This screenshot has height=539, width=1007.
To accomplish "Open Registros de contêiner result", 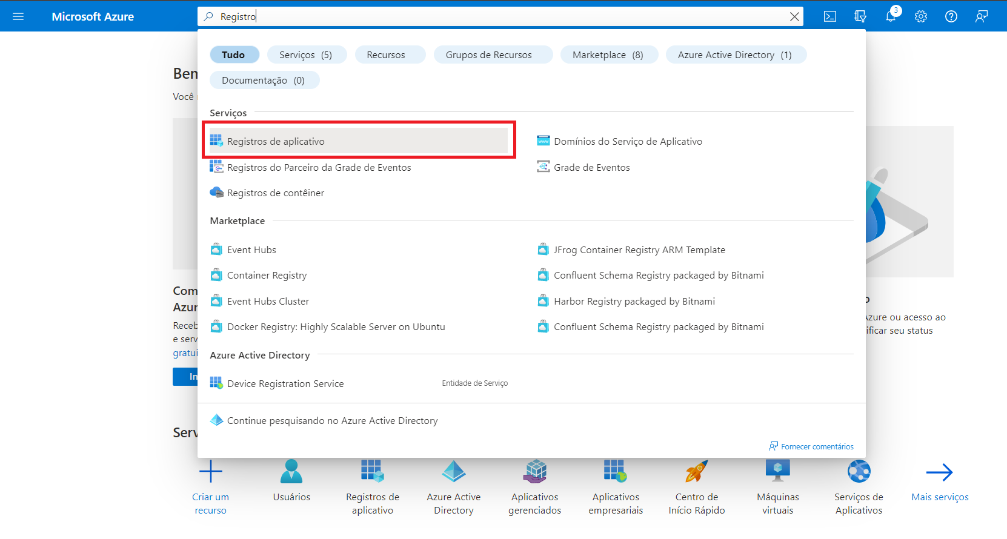I will (x=276, y=193).
